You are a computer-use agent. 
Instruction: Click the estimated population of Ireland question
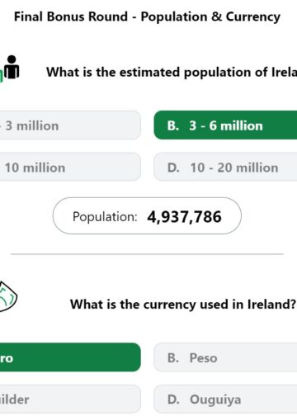pos(172,73)
